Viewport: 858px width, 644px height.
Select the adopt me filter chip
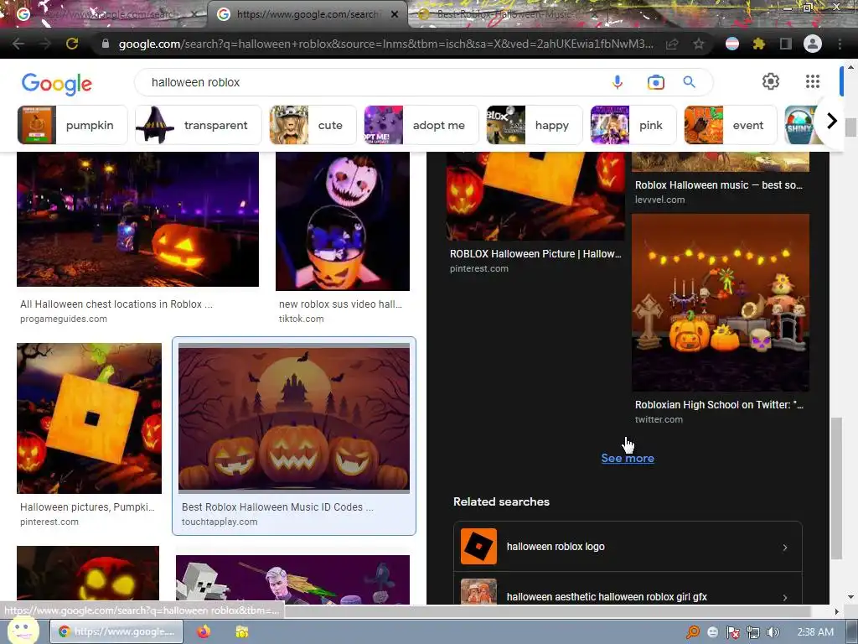click(x=421, y=125)
